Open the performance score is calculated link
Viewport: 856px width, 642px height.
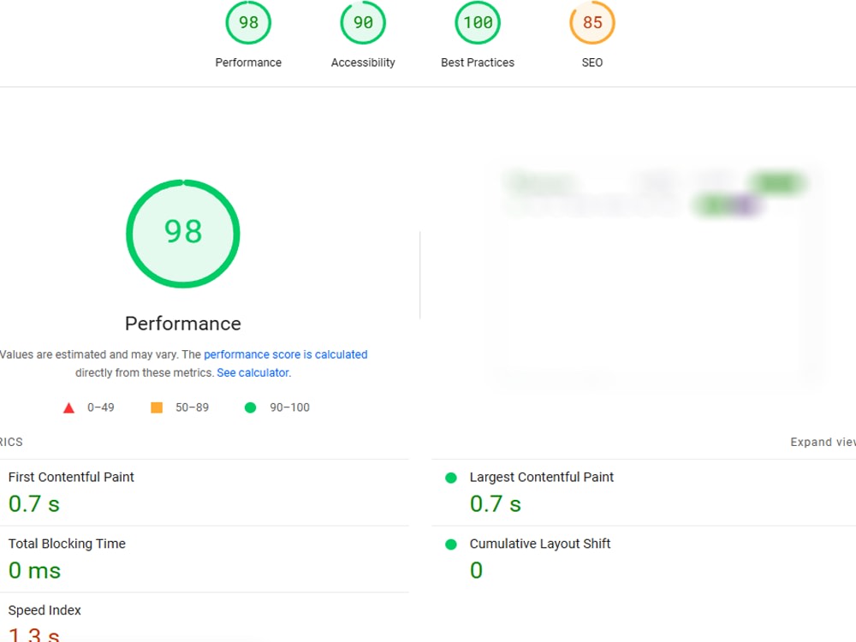286,354
